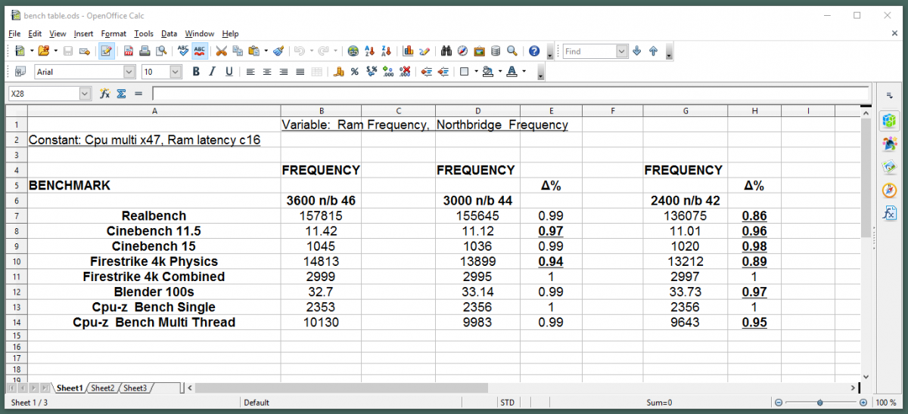Click the STD selection mode field
The width and height of the screenshot is (908, 414).
(x=506, y=403)
